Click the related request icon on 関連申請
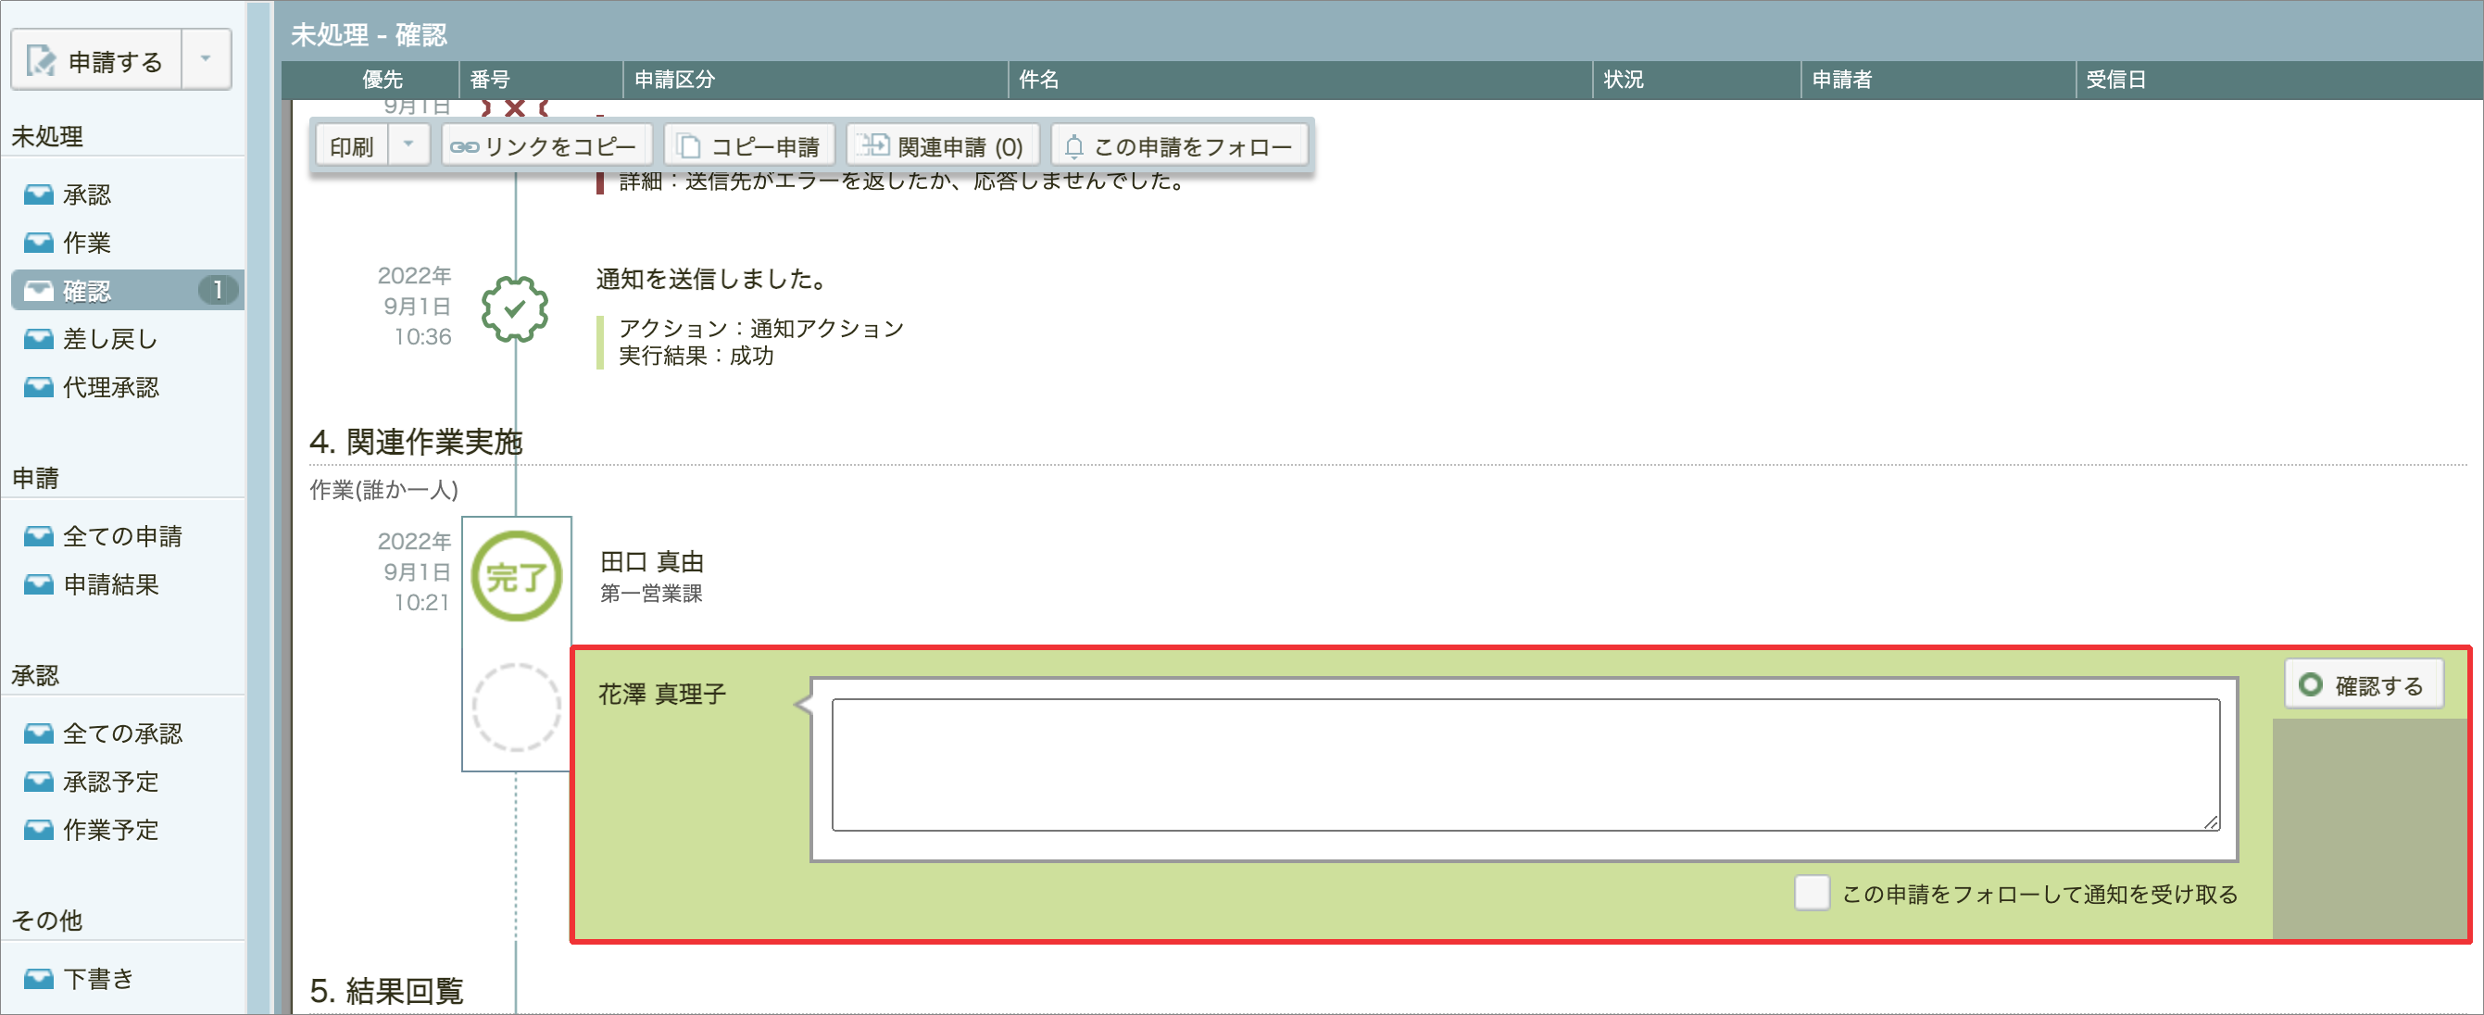This screenshot has height=1015, width=2484. pyautogui.click(x=874, y=145)
